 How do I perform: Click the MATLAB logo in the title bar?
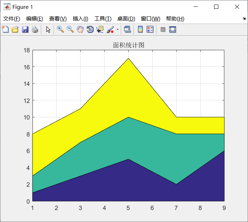click(7, 7)
